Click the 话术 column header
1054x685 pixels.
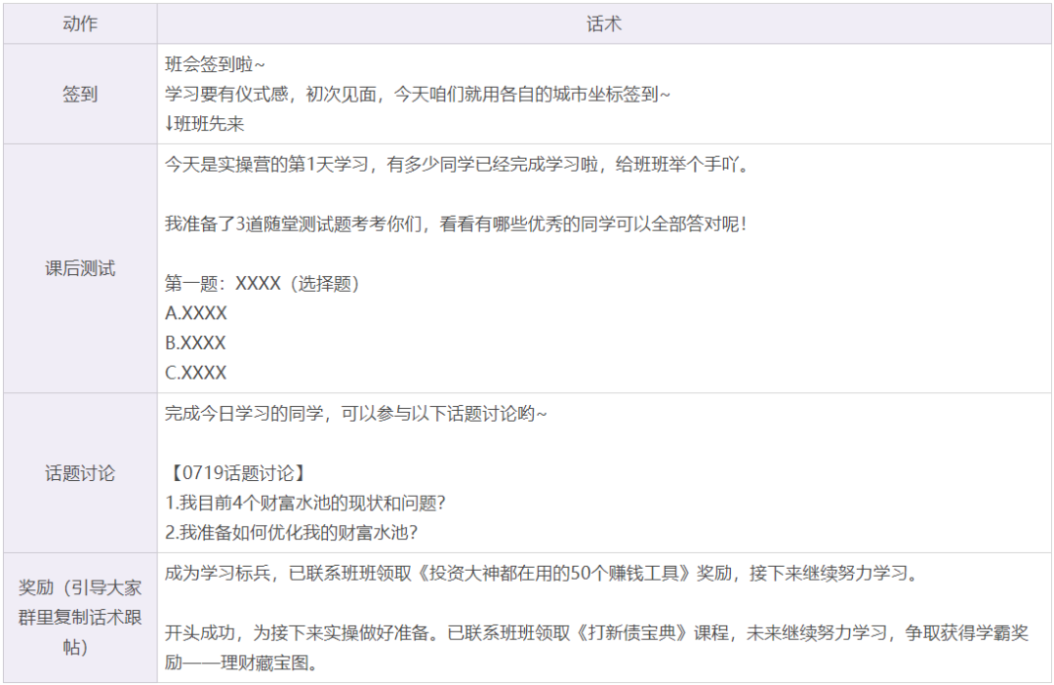click(604, 24)
